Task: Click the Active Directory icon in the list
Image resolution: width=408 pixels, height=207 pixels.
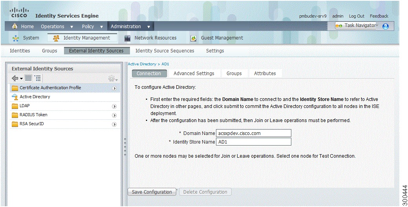Action: coord(15,97)
